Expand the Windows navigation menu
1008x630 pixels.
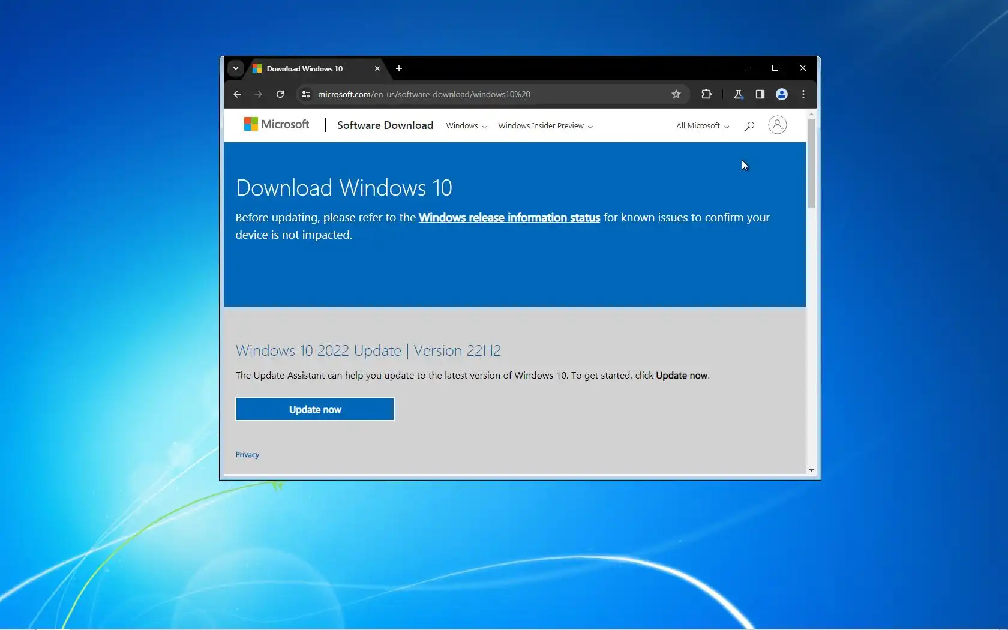[466, 126]
